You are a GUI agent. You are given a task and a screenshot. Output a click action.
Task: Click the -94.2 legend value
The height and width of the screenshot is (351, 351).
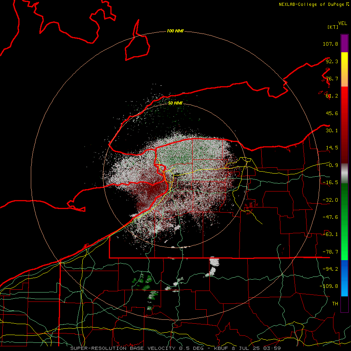point(330,269)
